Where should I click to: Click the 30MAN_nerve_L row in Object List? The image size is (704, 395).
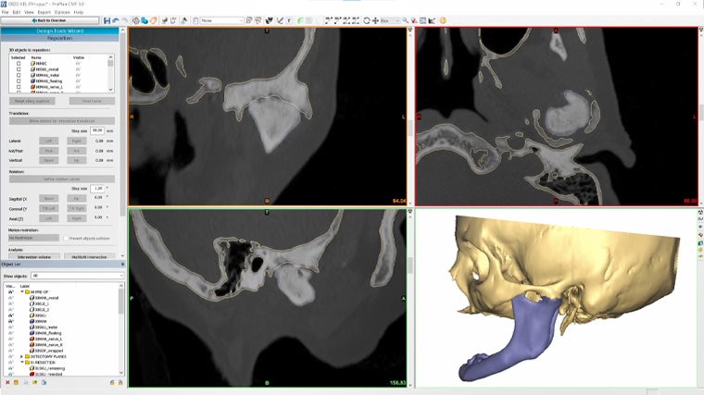coord(48,339)
